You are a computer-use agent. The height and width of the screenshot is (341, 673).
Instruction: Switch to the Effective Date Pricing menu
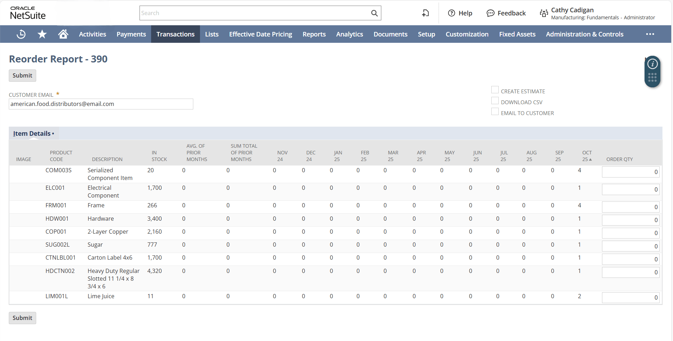point(260,34)
